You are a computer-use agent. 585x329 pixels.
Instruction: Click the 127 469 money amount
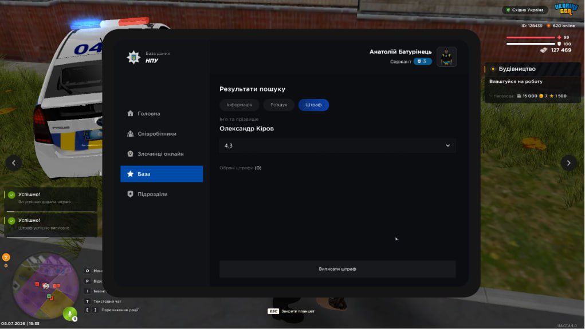pyautogui.click(x=561, y=50)
